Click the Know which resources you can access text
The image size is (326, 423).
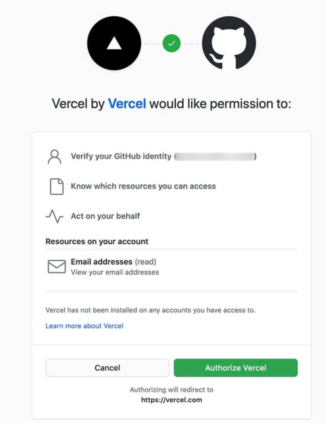click(x=143, y=186)
